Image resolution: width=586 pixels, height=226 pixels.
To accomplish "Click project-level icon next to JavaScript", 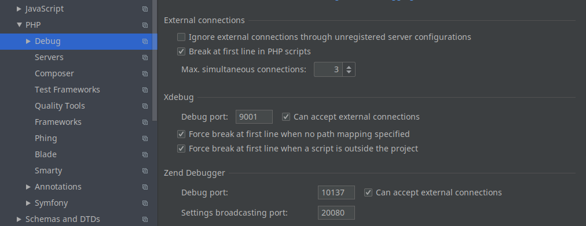I will 145,9.
